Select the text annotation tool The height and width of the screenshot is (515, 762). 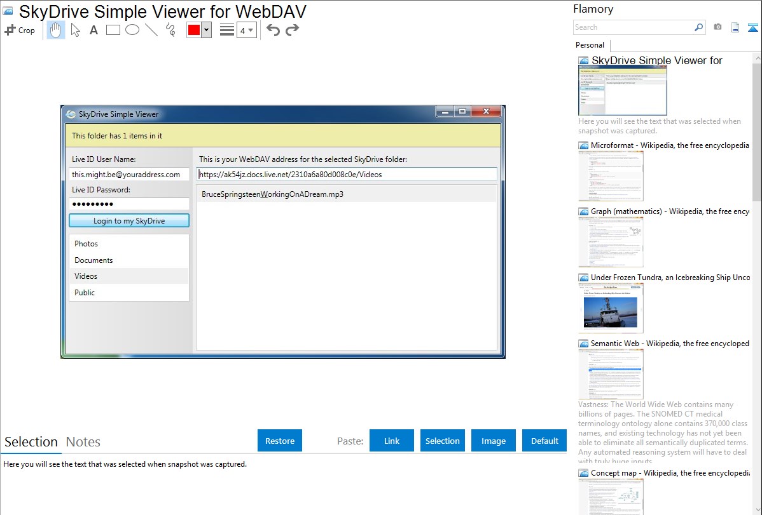pyautogui.click(x=94, y=30)
